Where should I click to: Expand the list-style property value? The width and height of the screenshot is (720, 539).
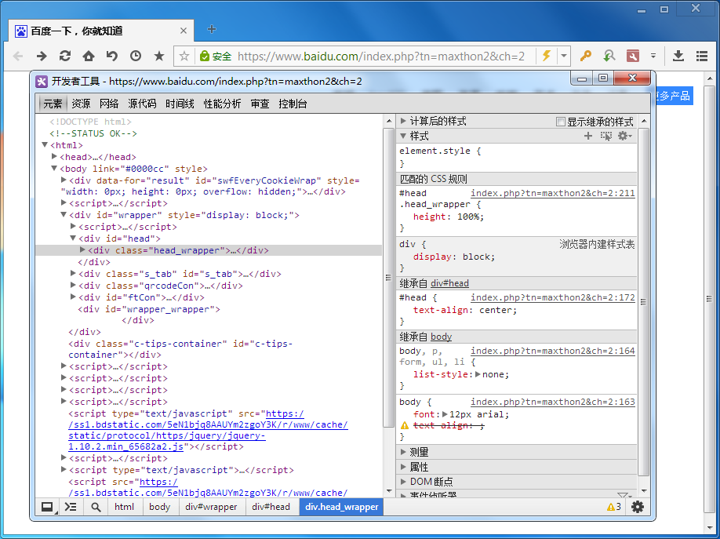[478, 374]
